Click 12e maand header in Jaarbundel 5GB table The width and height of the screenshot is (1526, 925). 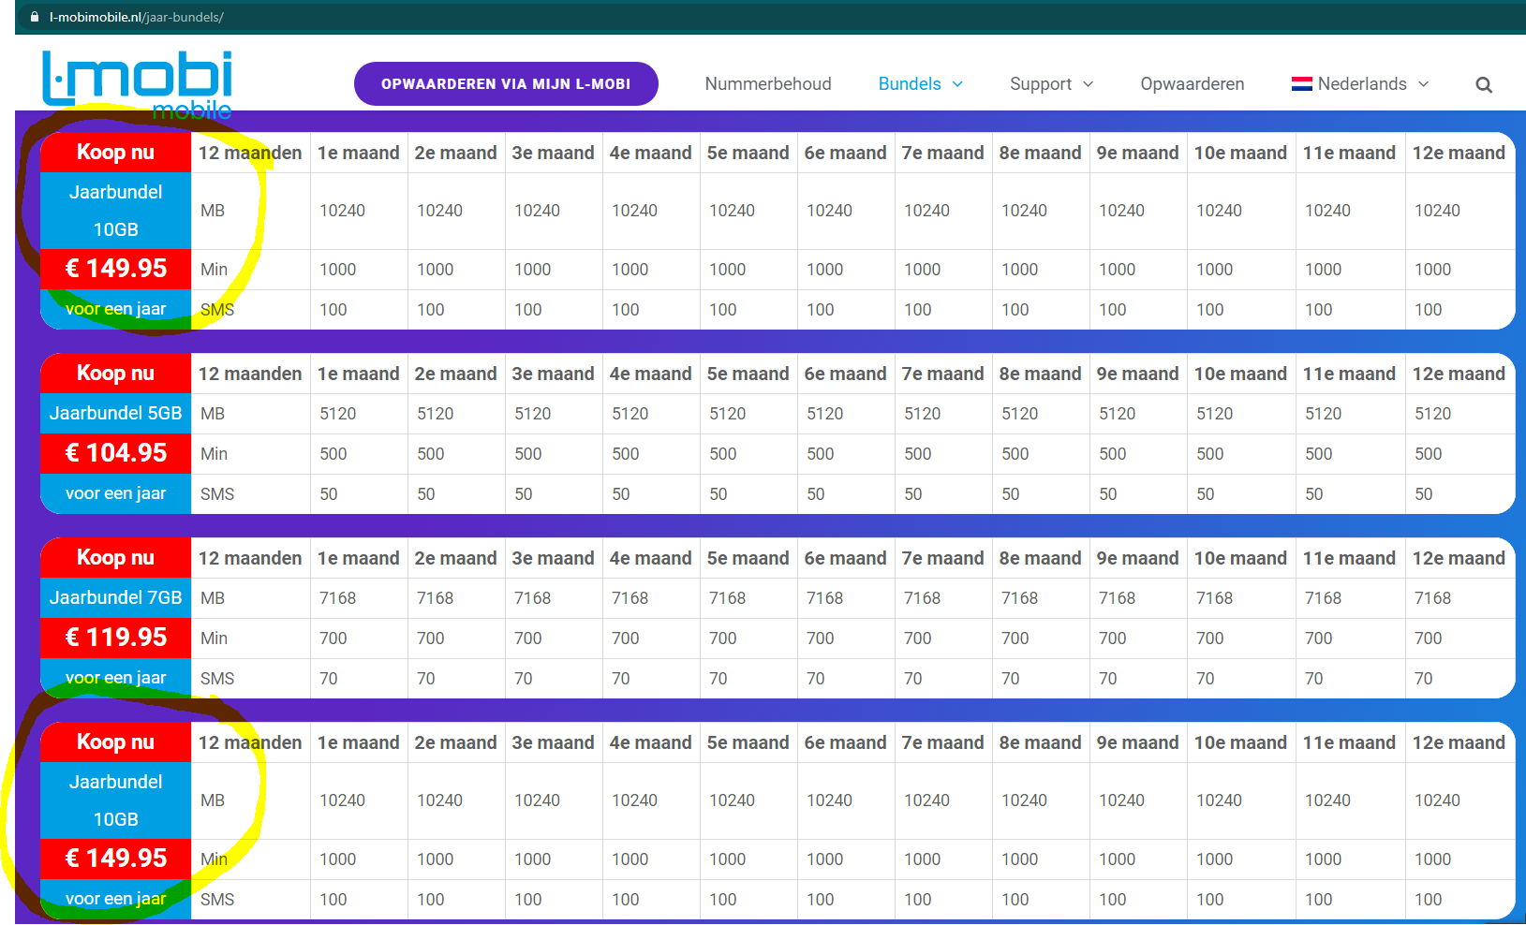(1459, 374)
